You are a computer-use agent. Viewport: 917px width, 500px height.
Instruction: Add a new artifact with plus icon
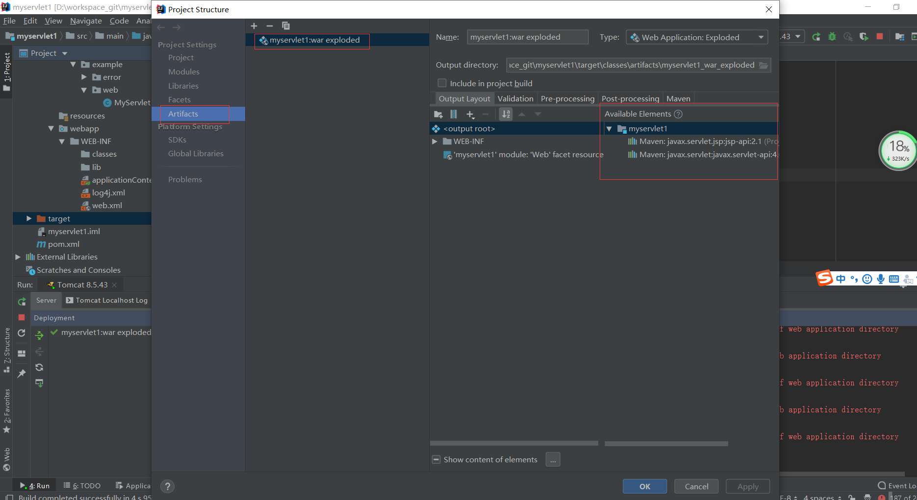point(254,26)
